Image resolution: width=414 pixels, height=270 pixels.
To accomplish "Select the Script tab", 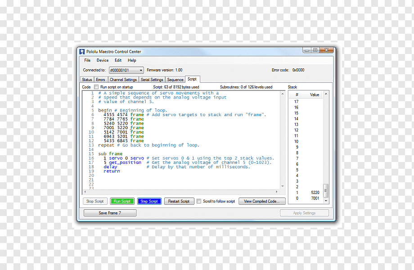I will [x=192, y=79].
